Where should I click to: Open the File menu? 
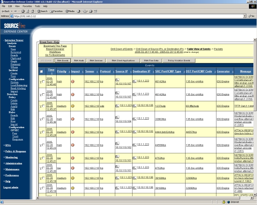(x=4, y=6)
